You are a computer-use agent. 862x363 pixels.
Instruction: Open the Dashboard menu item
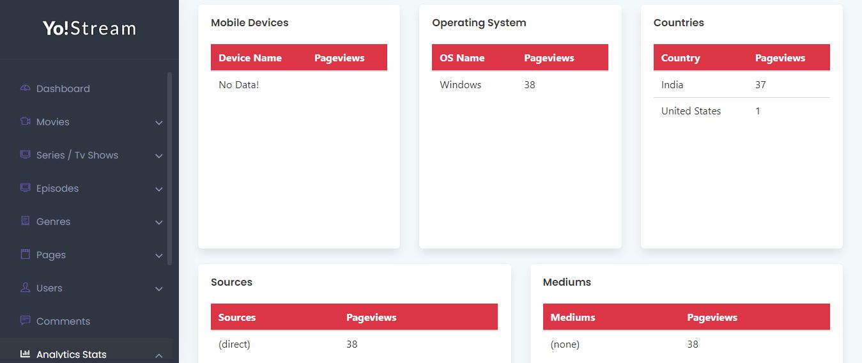pos(63,89)
